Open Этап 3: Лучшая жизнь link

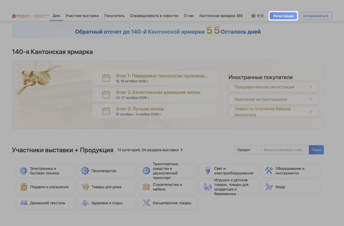(x=140, y=109)
